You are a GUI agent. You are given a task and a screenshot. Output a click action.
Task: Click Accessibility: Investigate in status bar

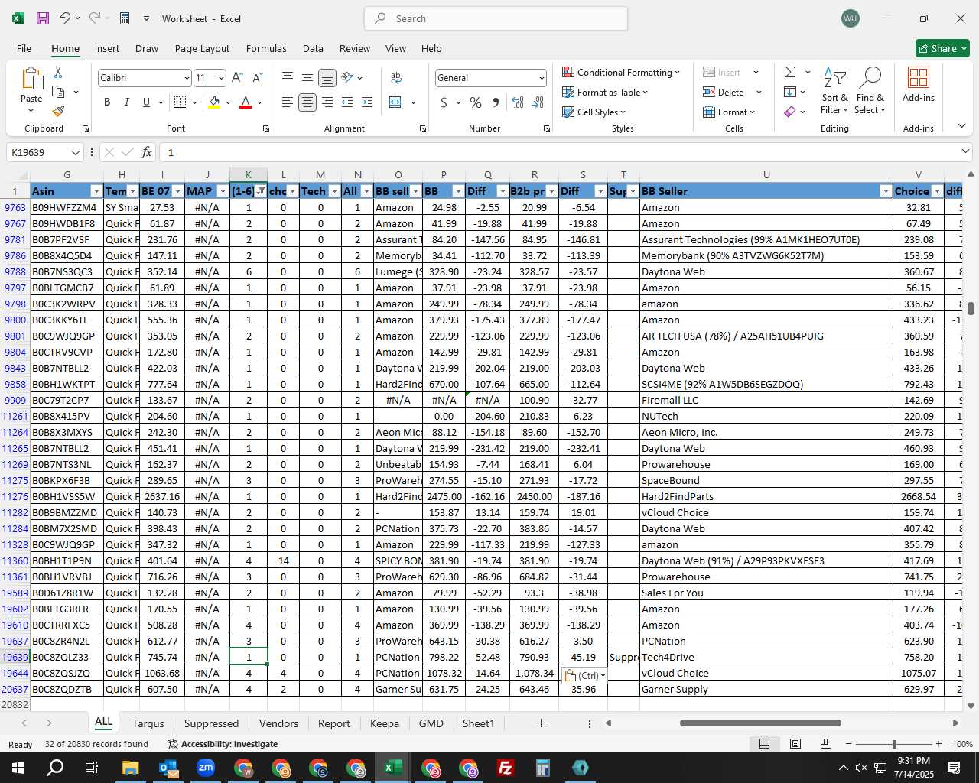pos(223,744)
